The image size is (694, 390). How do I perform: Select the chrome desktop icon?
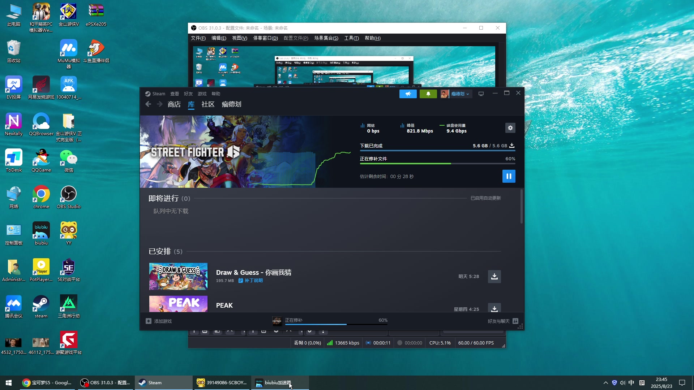tap(41, 197)
